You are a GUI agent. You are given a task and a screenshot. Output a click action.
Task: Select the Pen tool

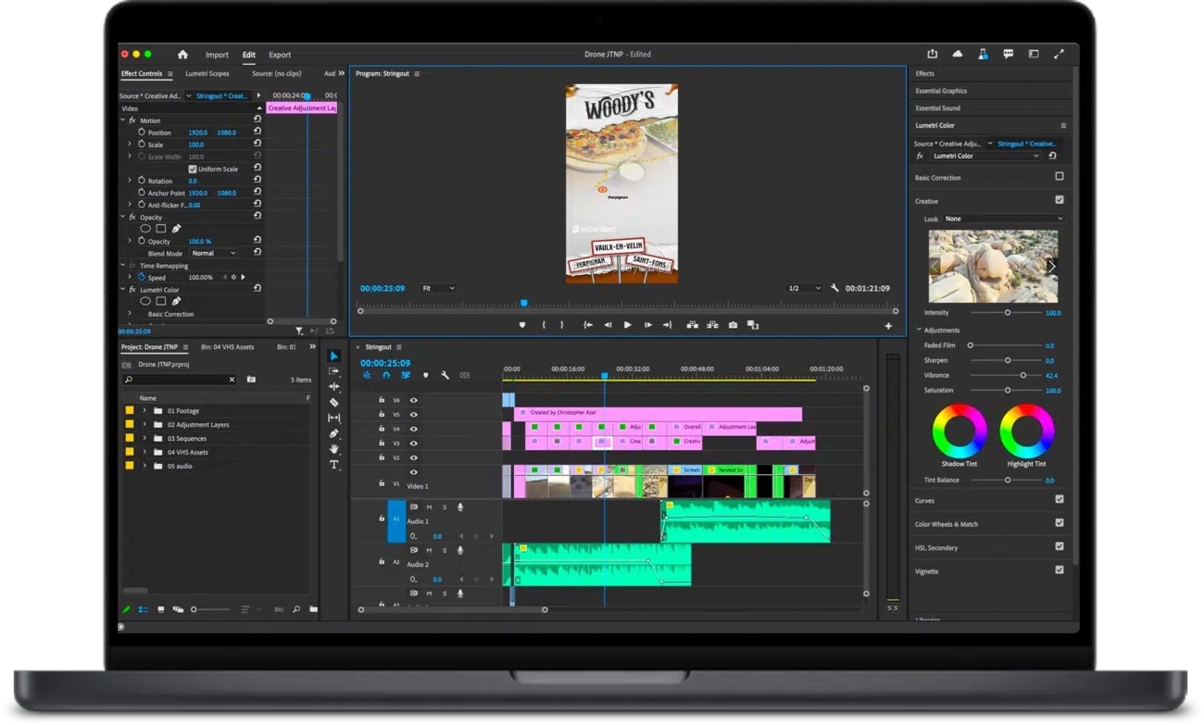point(334,433)
